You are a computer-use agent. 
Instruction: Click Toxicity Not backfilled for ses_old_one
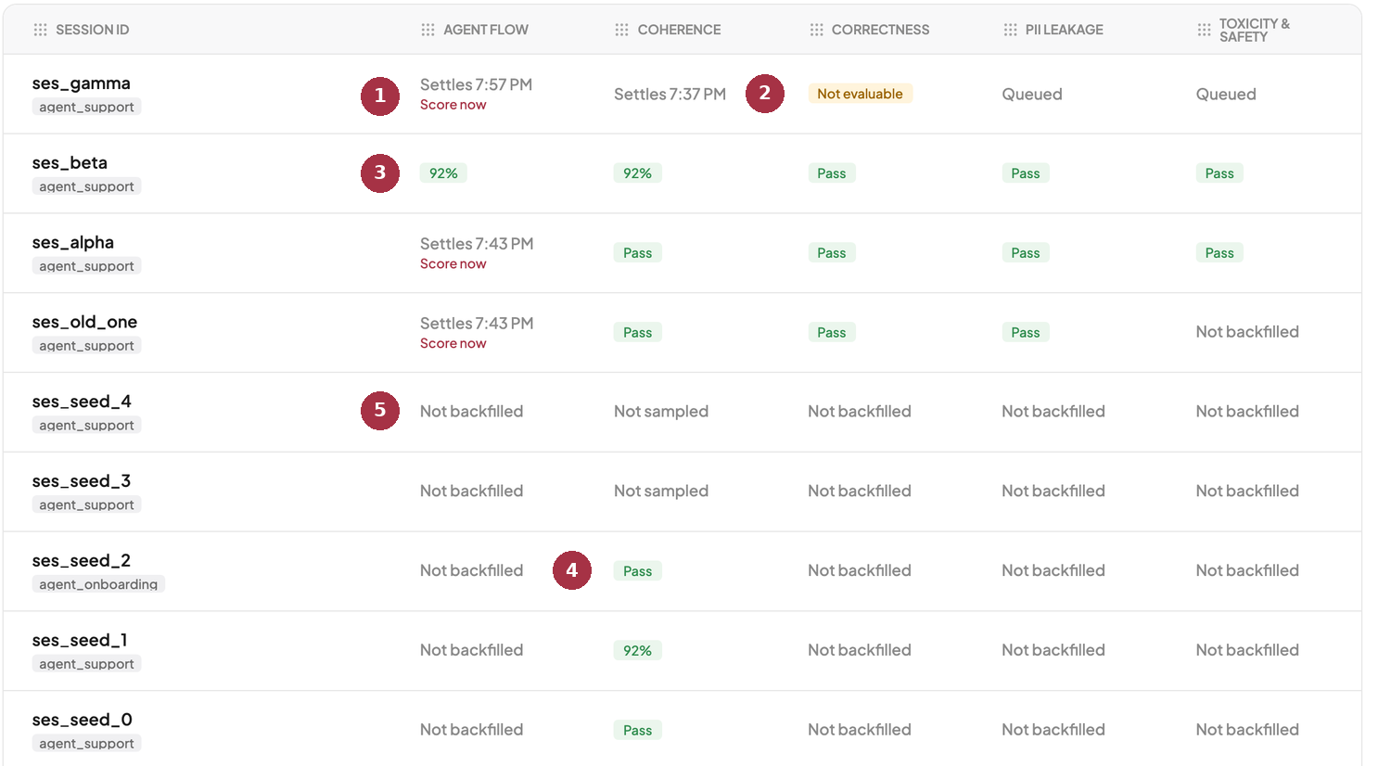(x=1247, y=332)
